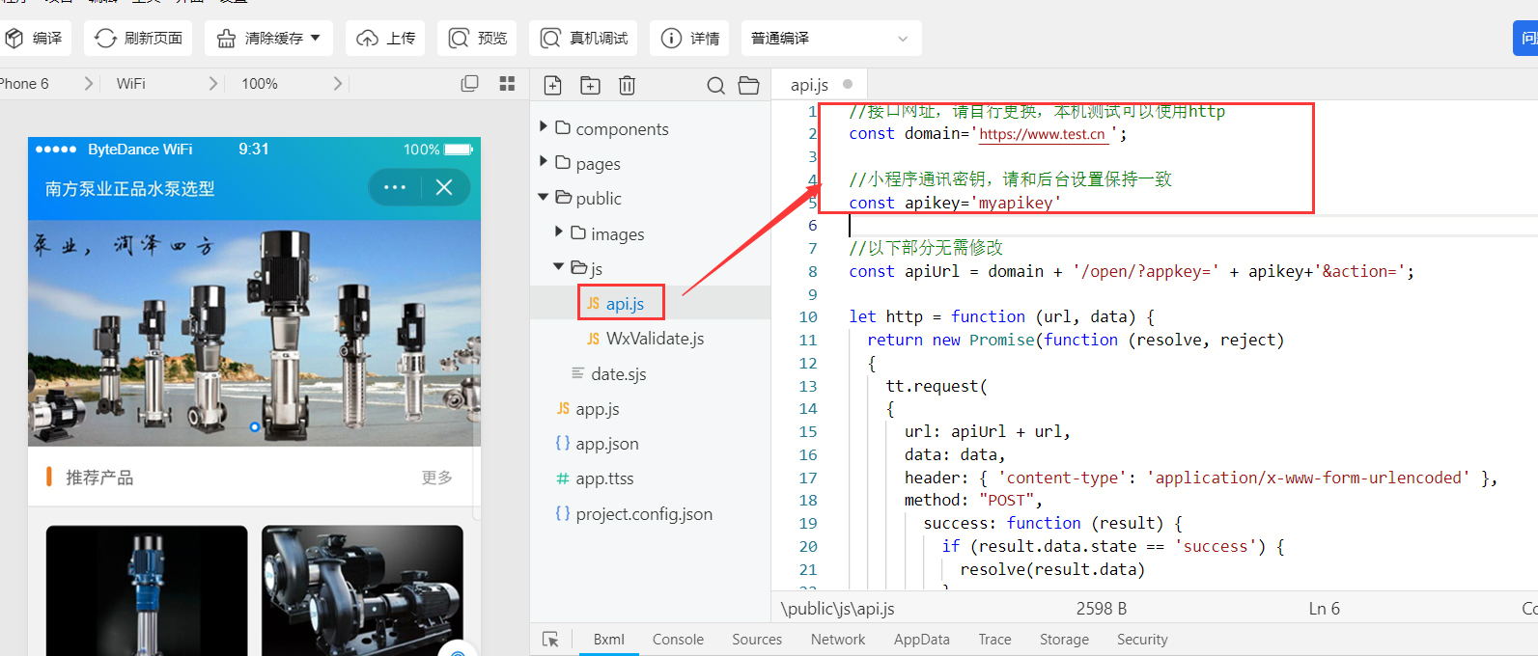Click the trash delete icon in explorer
This screenshot has height=656, width=1538.
pos(627,85)
